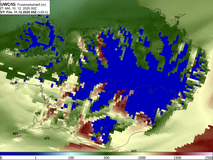
Task: Click the valid time line "VT: Fim. 11.12.2025 05Z"
Action: [19, 12]
